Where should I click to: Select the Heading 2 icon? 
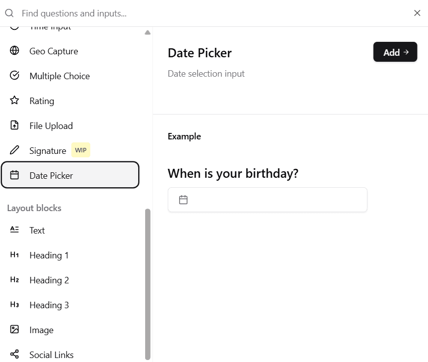click(13, 279)
